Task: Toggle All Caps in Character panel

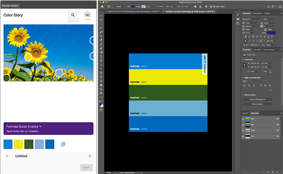Action: tap(253, 37)
